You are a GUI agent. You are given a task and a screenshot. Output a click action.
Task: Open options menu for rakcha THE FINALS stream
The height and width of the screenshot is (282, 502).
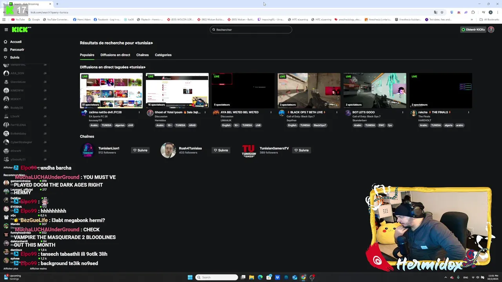pos(468,112)
